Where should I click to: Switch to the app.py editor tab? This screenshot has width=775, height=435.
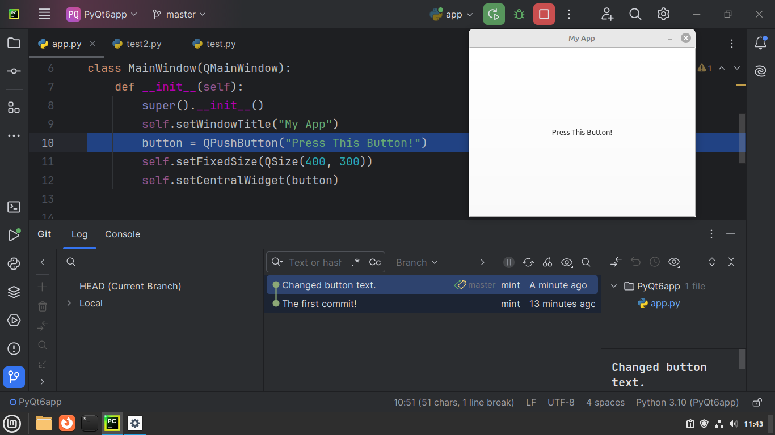click(x=66, y=44)
